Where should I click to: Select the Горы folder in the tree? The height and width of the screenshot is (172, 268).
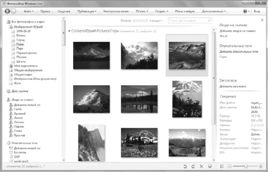20,44
